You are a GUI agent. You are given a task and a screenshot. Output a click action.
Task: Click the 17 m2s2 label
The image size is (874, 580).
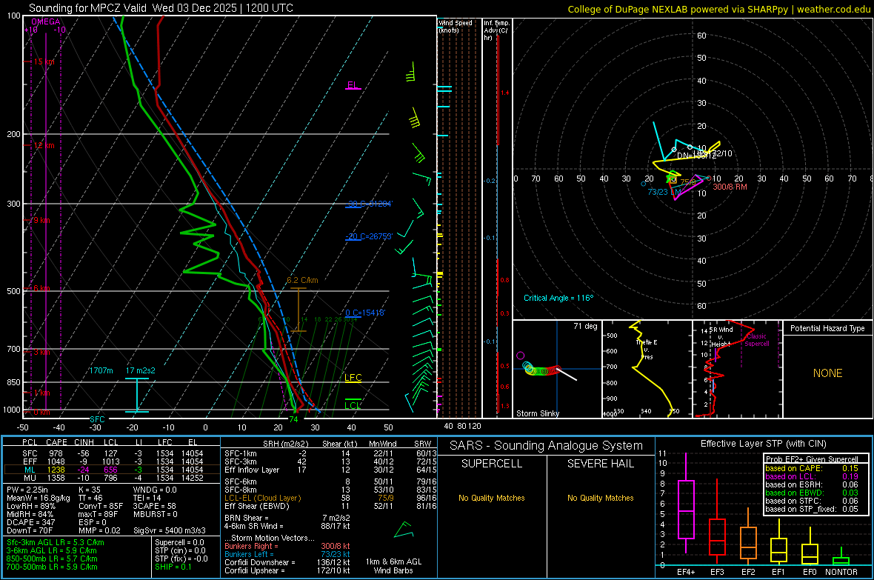pos(141,371)
